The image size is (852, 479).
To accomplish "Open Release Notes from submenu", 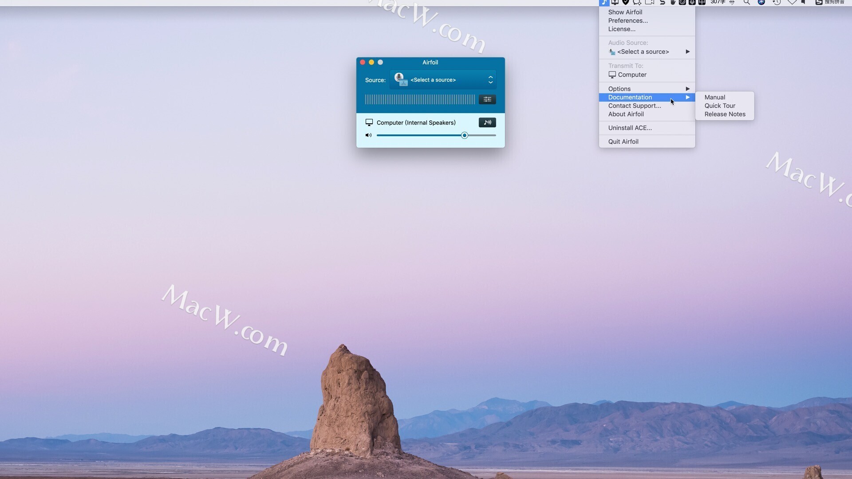I will click(725, 114).
